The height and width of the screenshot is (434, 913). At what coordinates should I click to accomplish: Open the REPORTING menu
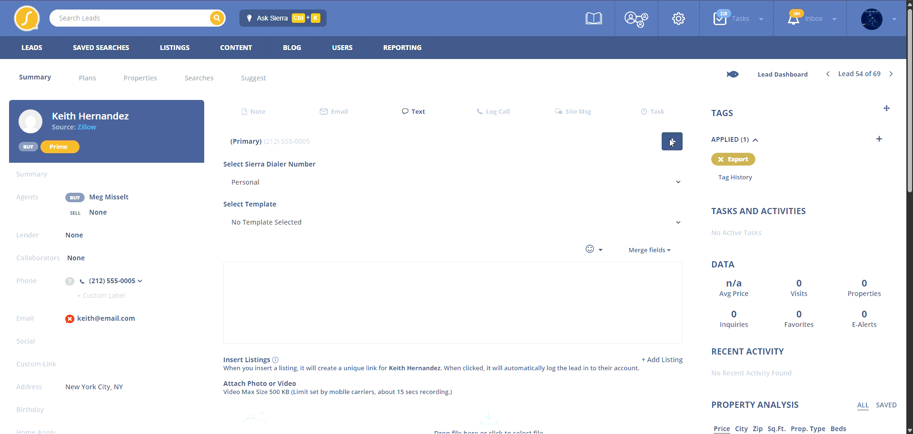click(x=402, y=48)
